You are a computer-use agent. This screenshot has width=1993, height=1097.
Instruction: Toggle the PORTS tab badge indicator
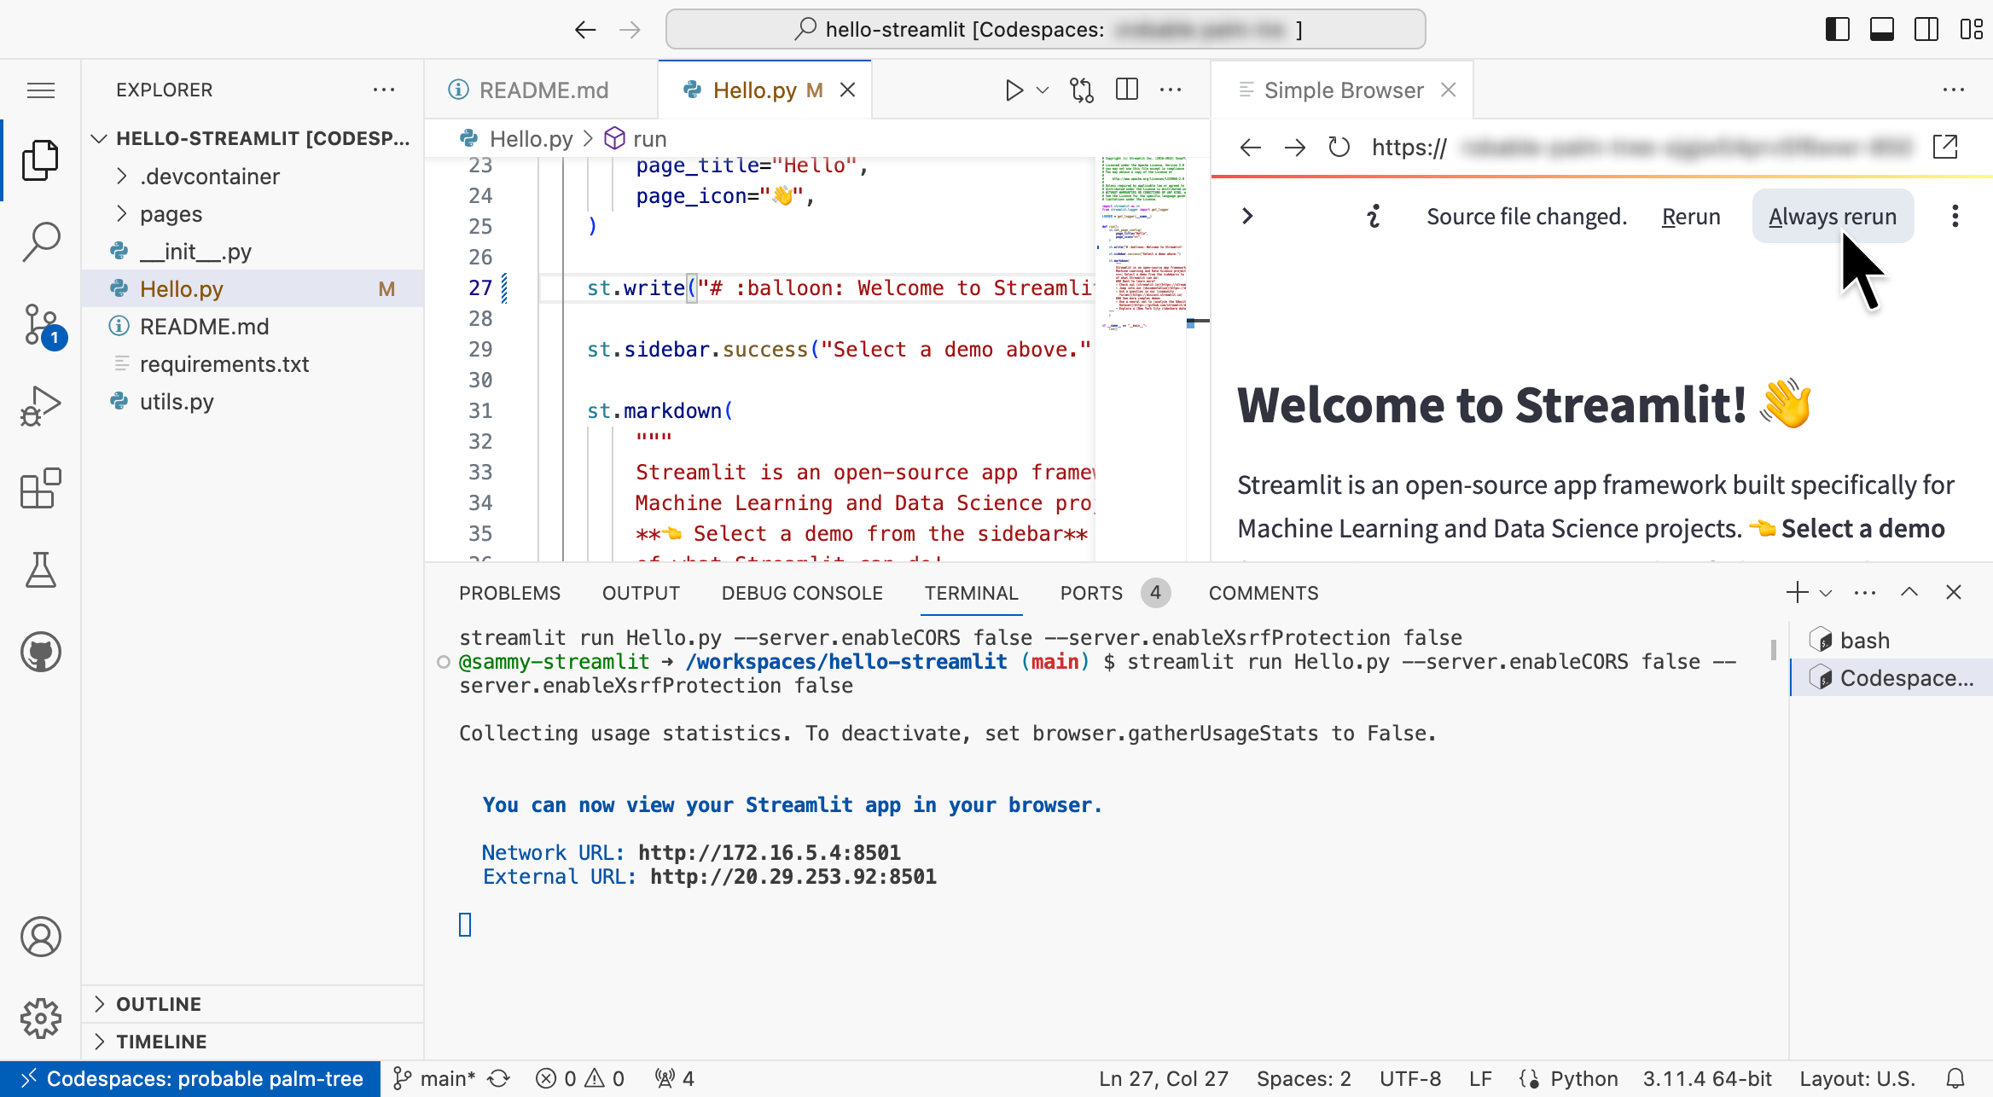1155,592
